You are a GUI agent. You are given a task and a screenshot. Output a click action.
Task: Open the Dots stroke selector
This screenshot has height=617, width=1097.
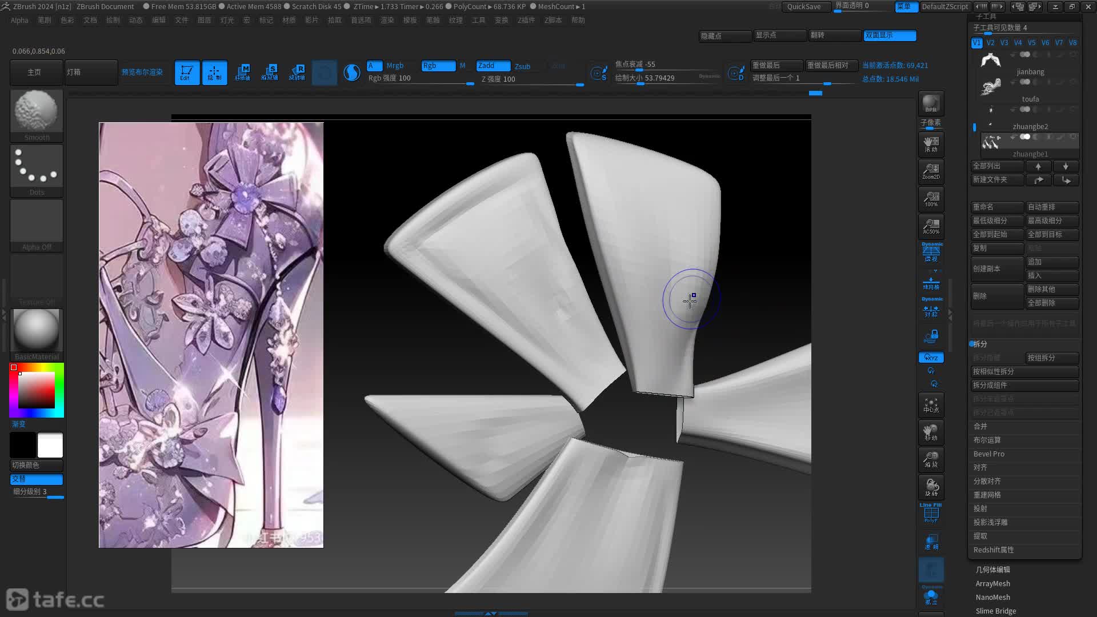37,170
